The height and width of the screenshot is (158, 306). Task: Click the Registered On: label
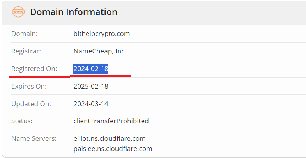[34, 69]
